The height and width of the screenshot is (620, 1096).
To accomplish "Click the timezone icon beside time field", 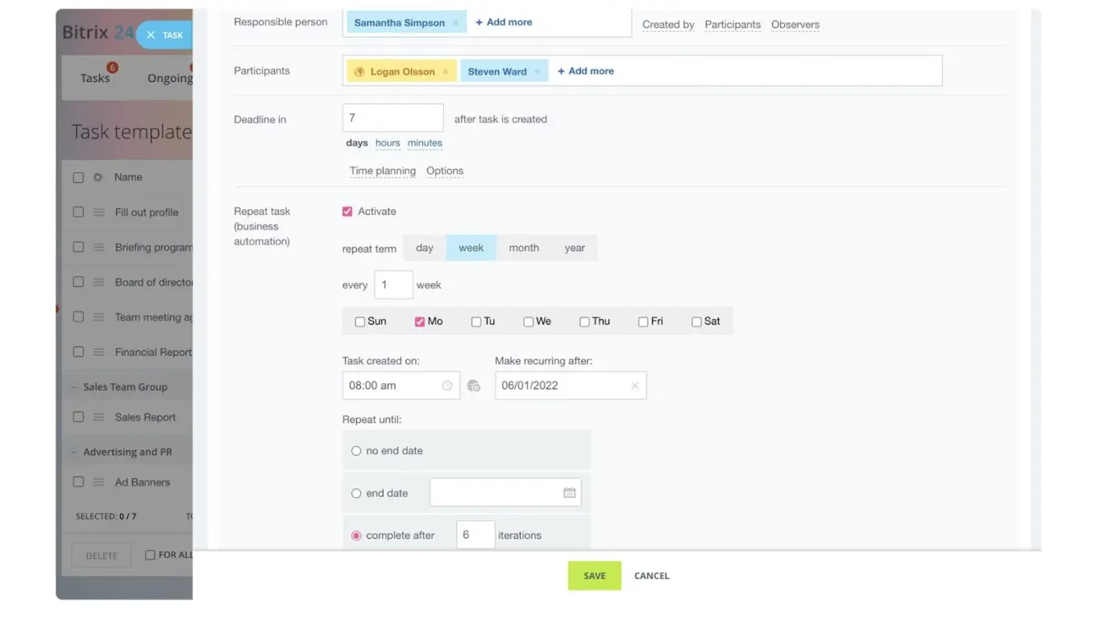I will [474, 386].
